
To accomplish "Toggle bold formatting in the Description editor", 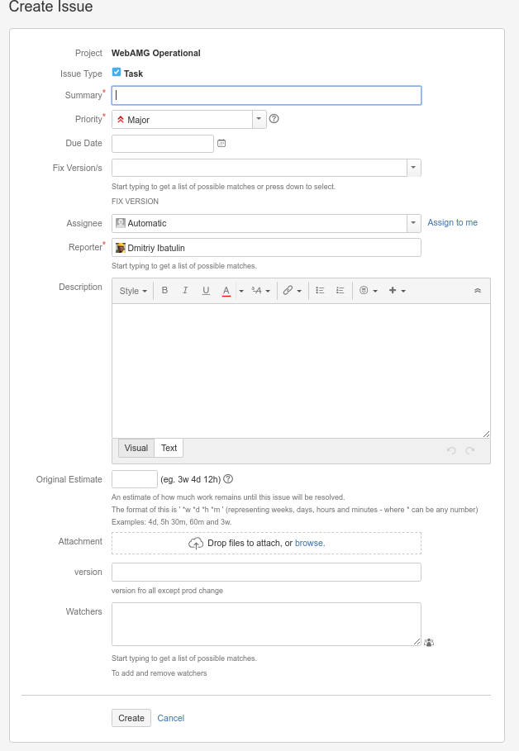I will click(164, 290).
